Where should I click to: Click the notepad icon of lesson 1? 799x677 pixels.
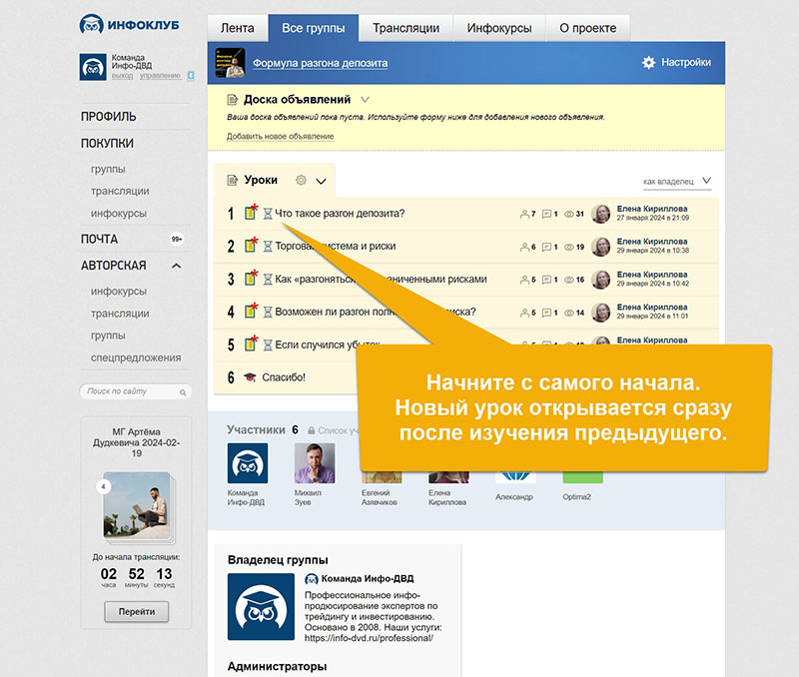pos(251,213)
